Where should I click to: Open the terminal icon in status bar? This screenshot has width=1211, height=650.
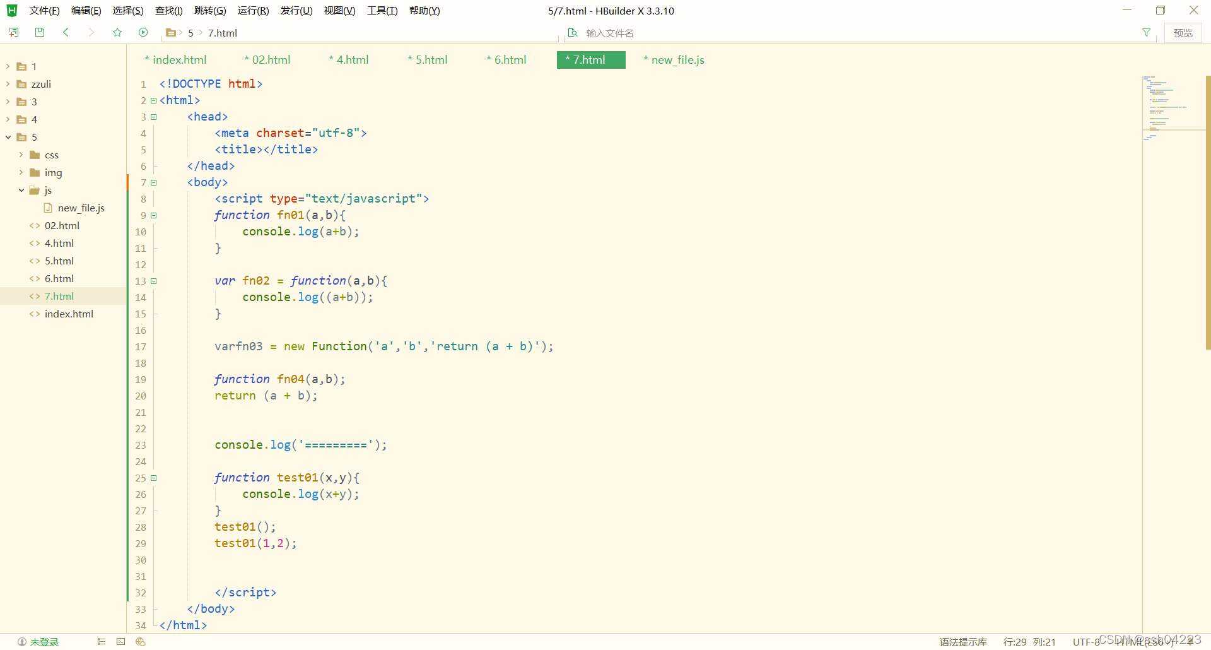click(121, 642)
